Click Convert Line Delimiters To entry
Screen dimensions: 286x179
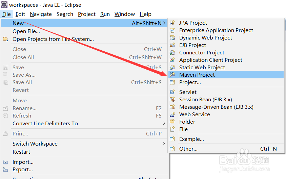pyautogui.click(x=84, y=123)
